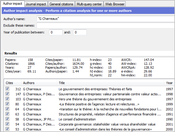Viewport: 175px width, 132px height.
Task: Click the Cites/year value 69.11
Action: 32,71
